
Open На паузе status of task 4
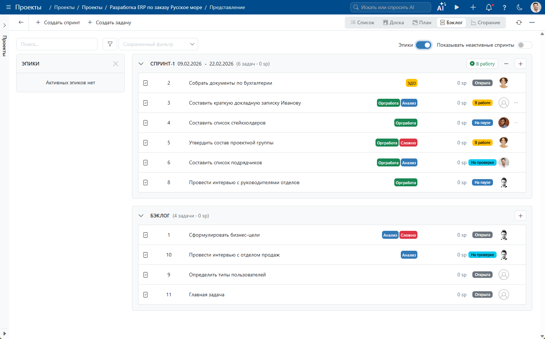[482, 123]
